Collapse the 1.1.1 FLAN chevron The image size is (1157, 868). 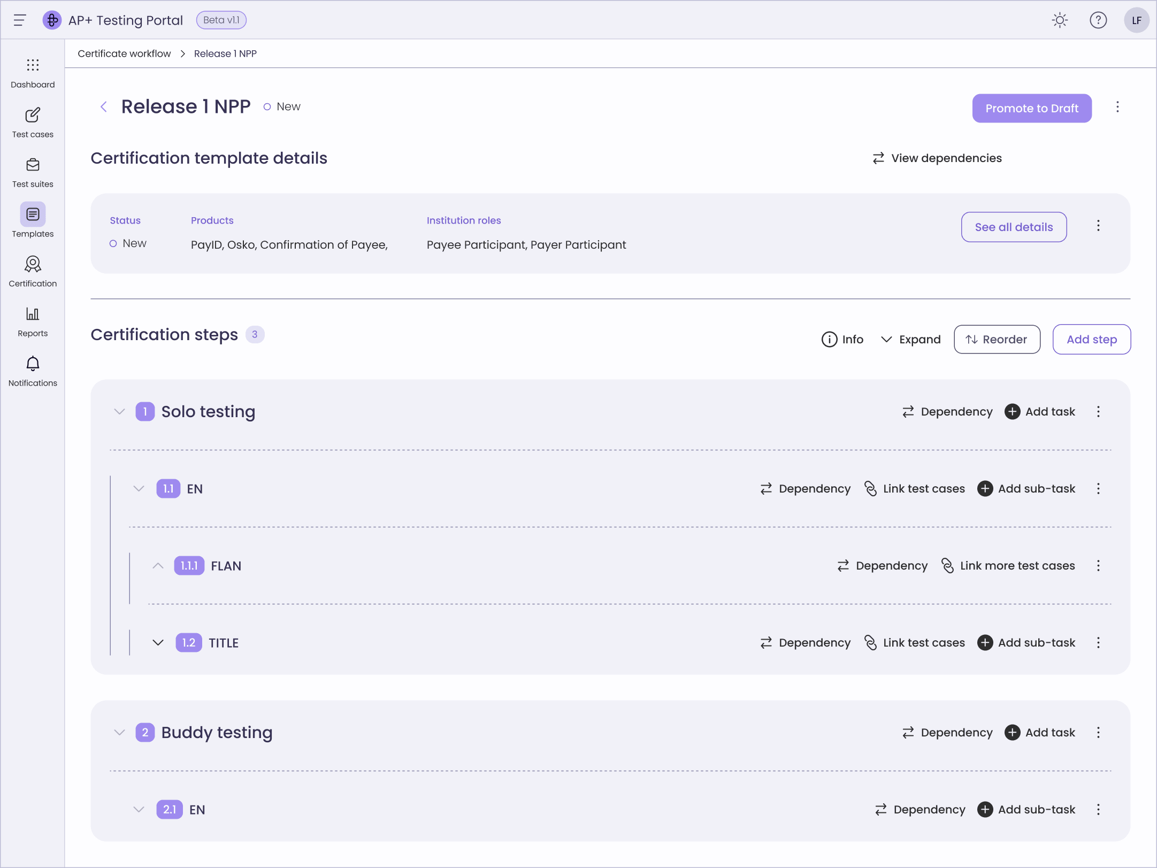point(158,566)
